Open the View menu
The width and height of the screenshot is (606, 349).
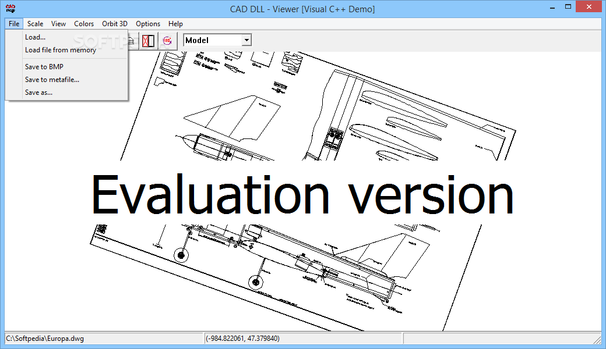coord(58,23)
